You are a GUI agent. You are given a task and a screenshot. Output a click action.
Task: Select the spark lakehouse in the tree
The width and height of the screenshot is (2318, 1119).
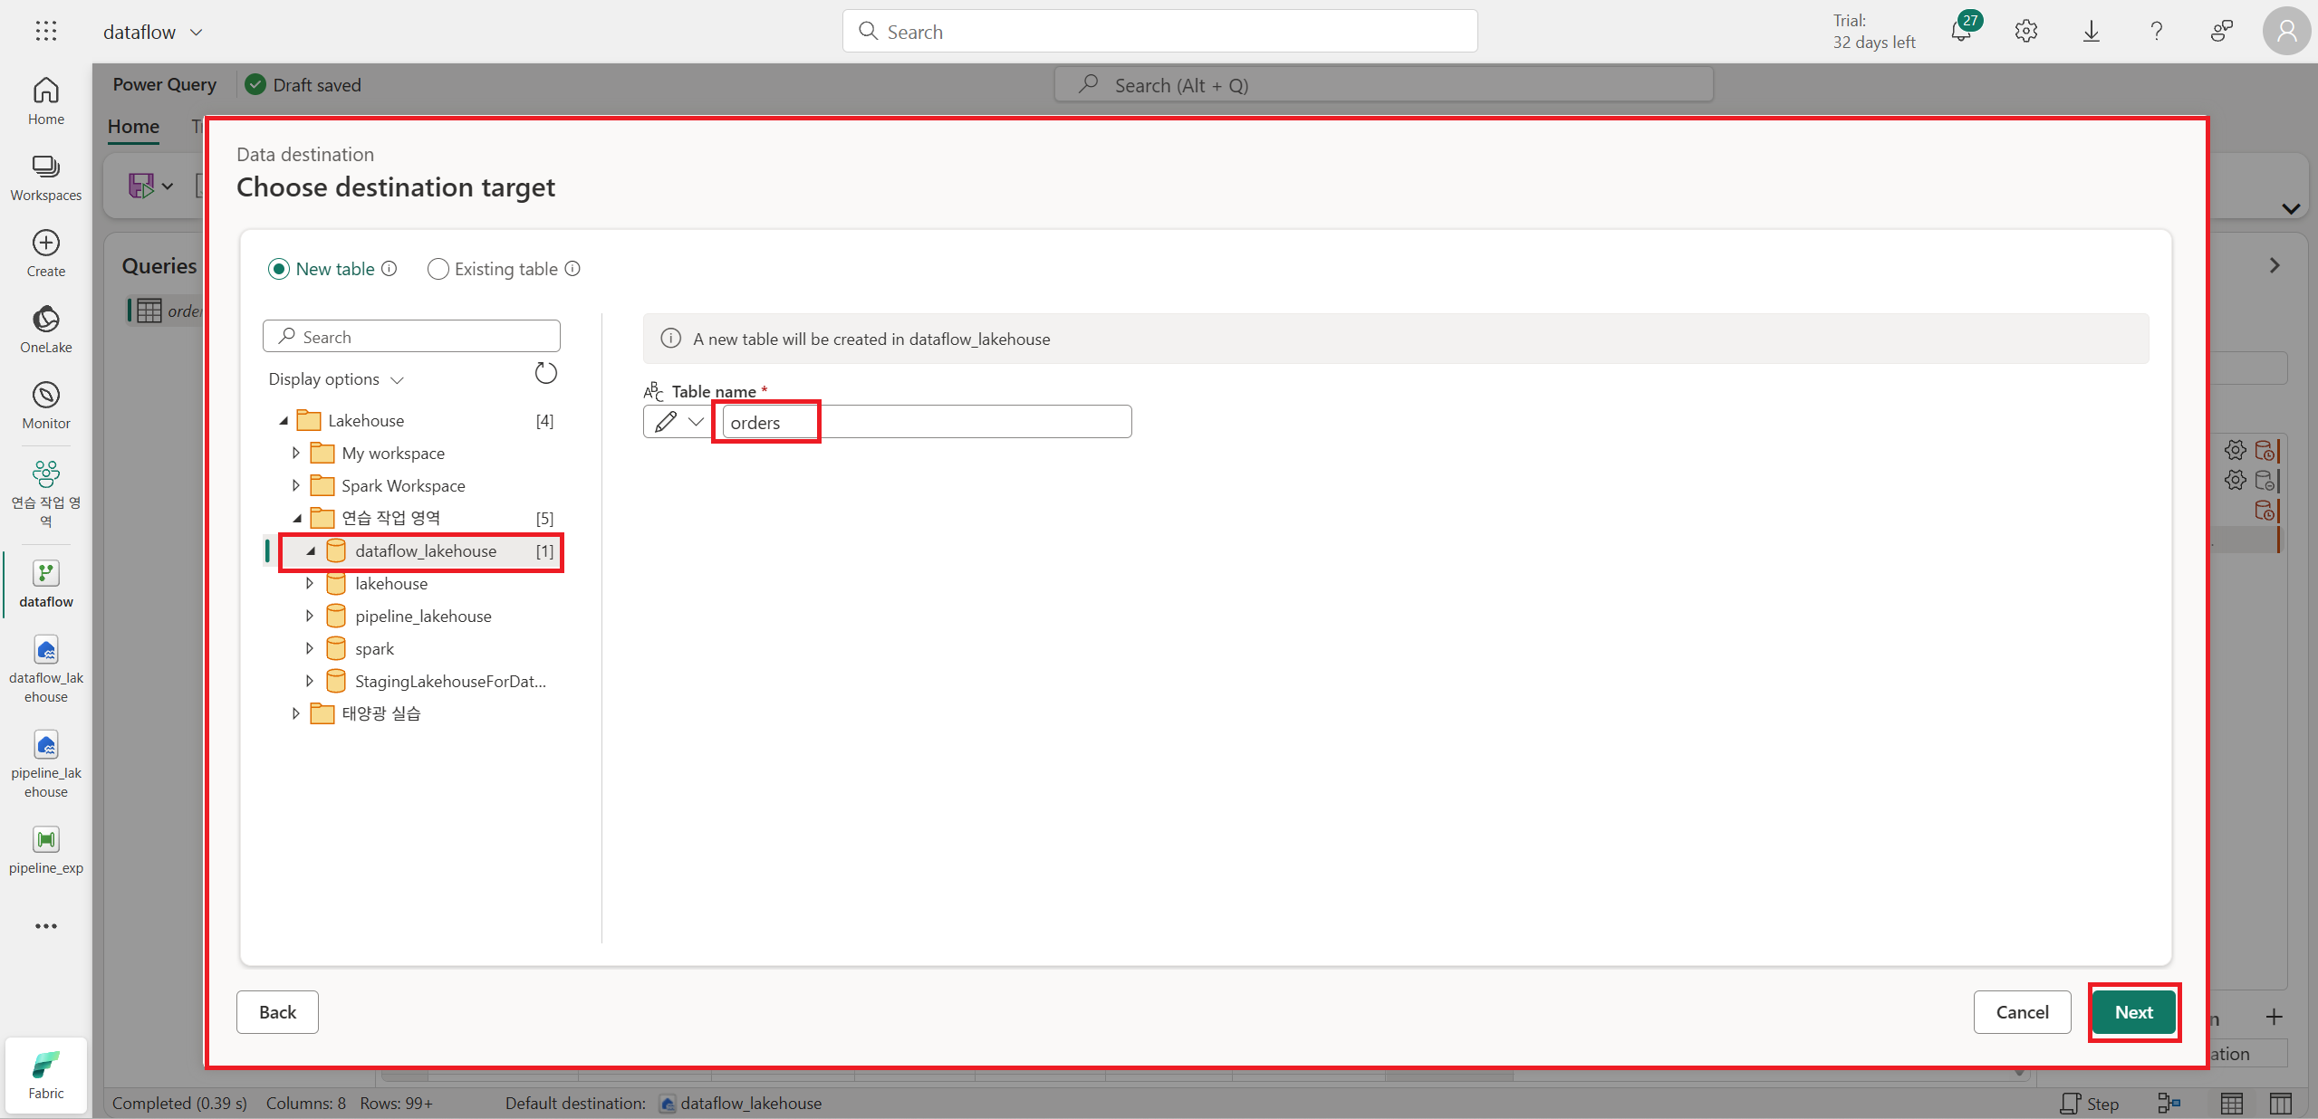click(x=374, y=648)
